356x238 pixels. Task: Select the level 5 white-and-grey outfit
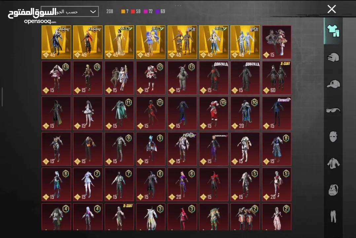tap(245, 184)
